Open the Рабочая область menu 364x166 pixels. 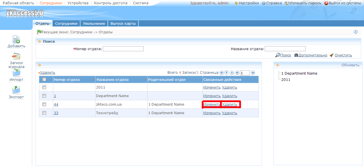tap(18, 3)
